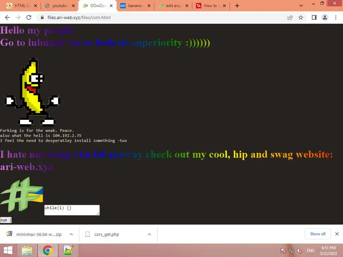This screenshot has width=343, height=257.
Task: Expand options for cors_get.php download
Action: 149,234
